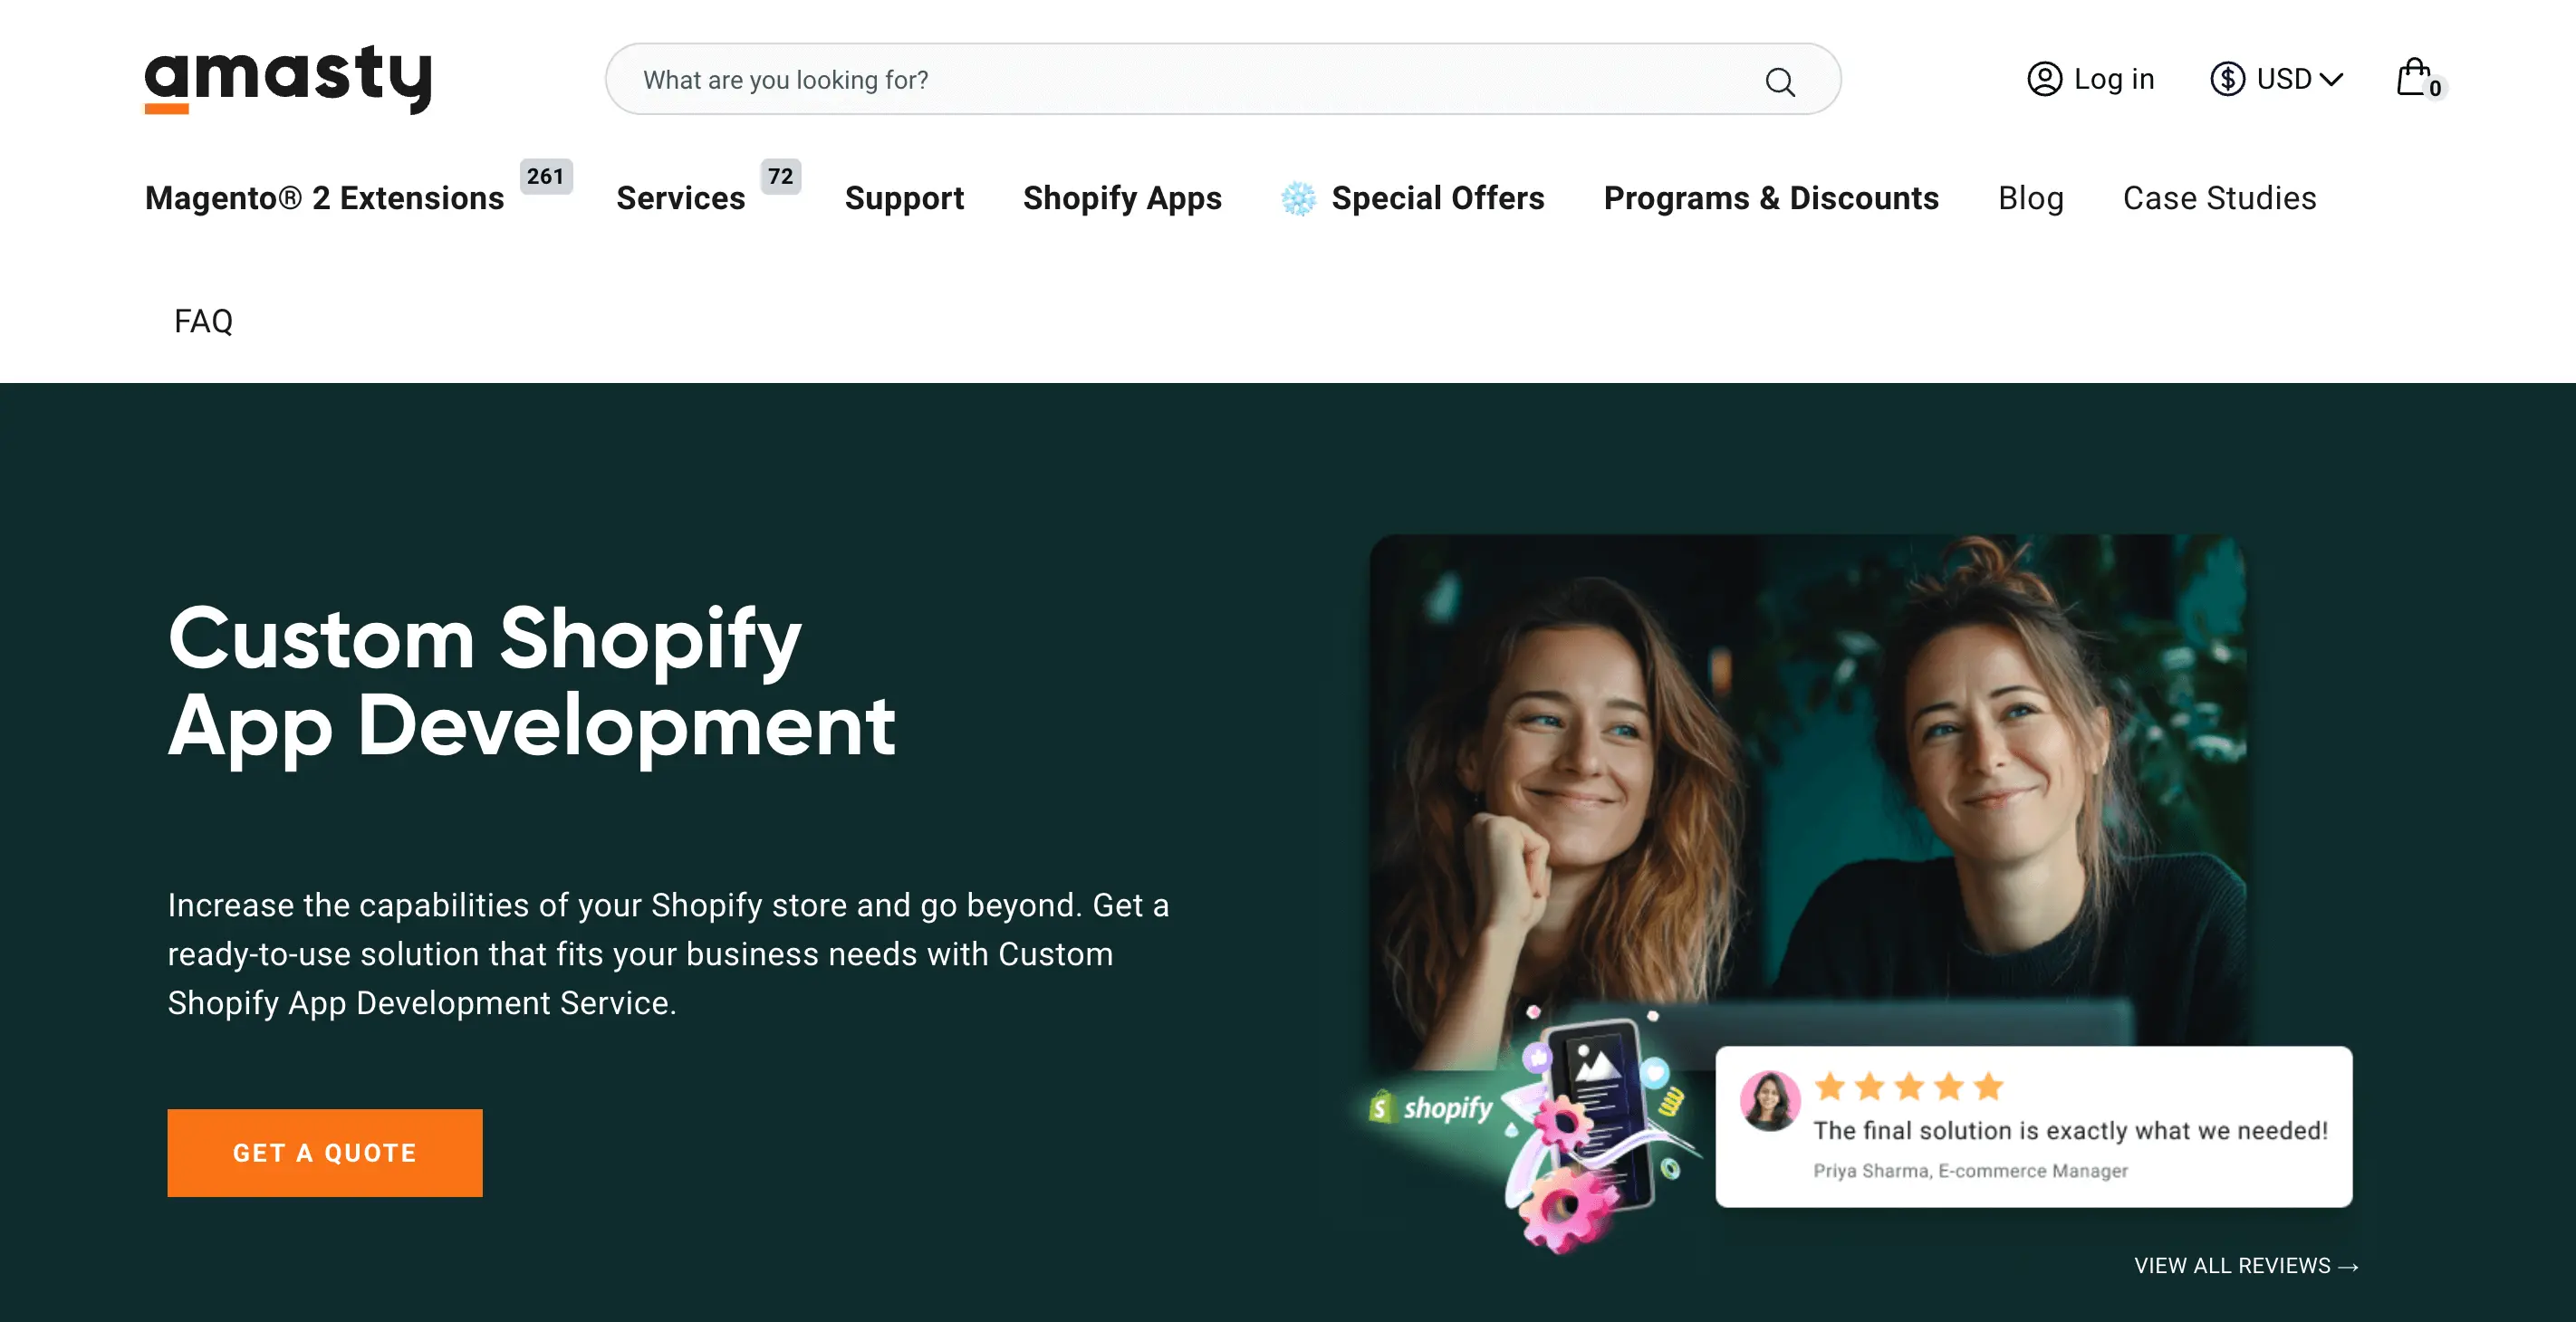Expand the USD currency dropdown chevron
Image resolution: width=2576 pixels, height=1322 pixels.
click(x=2331, y=80)
